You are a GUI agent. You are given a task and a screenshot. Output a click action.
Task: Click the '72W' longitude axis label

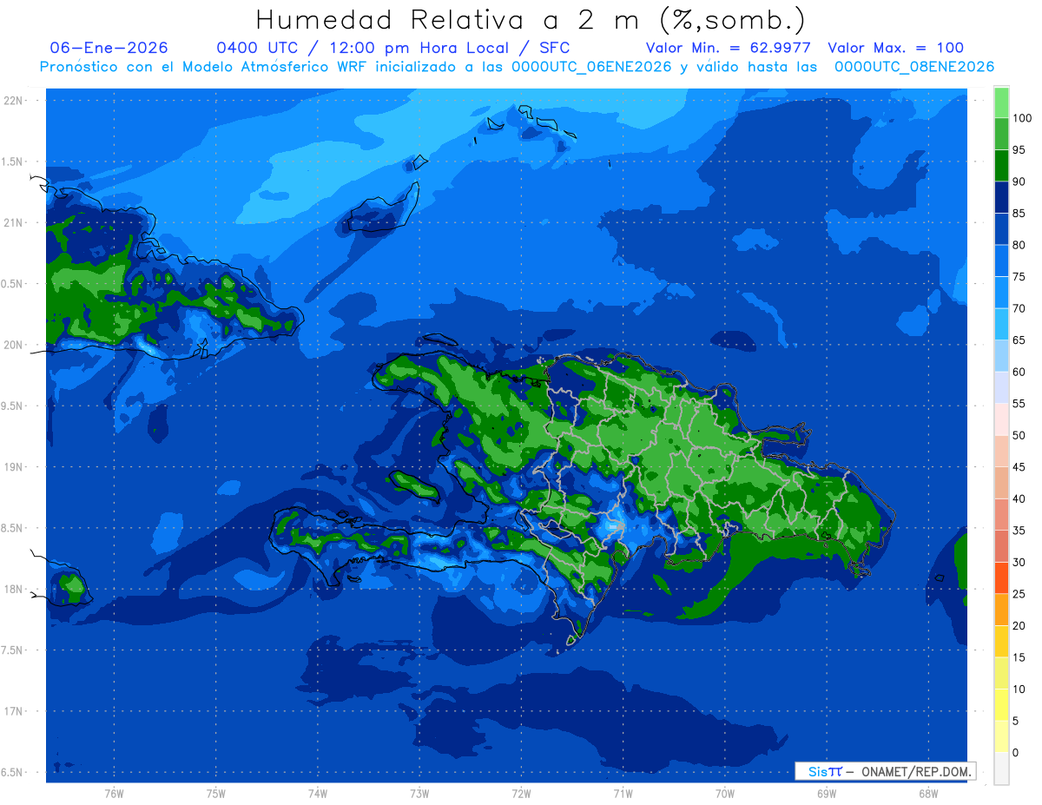click(521, 793)
